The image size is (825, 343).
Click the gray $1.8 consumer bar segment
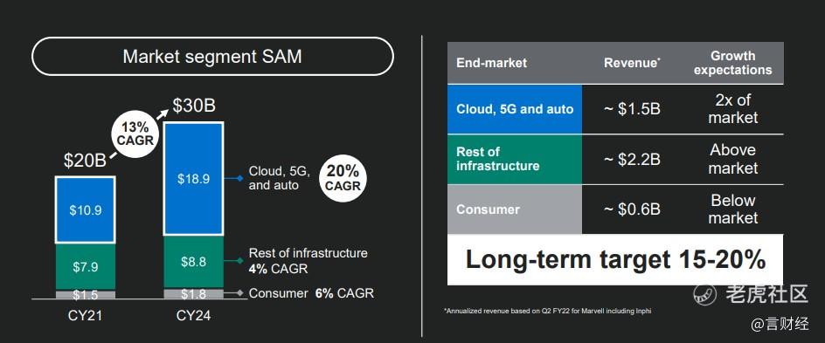pos(194,293)
